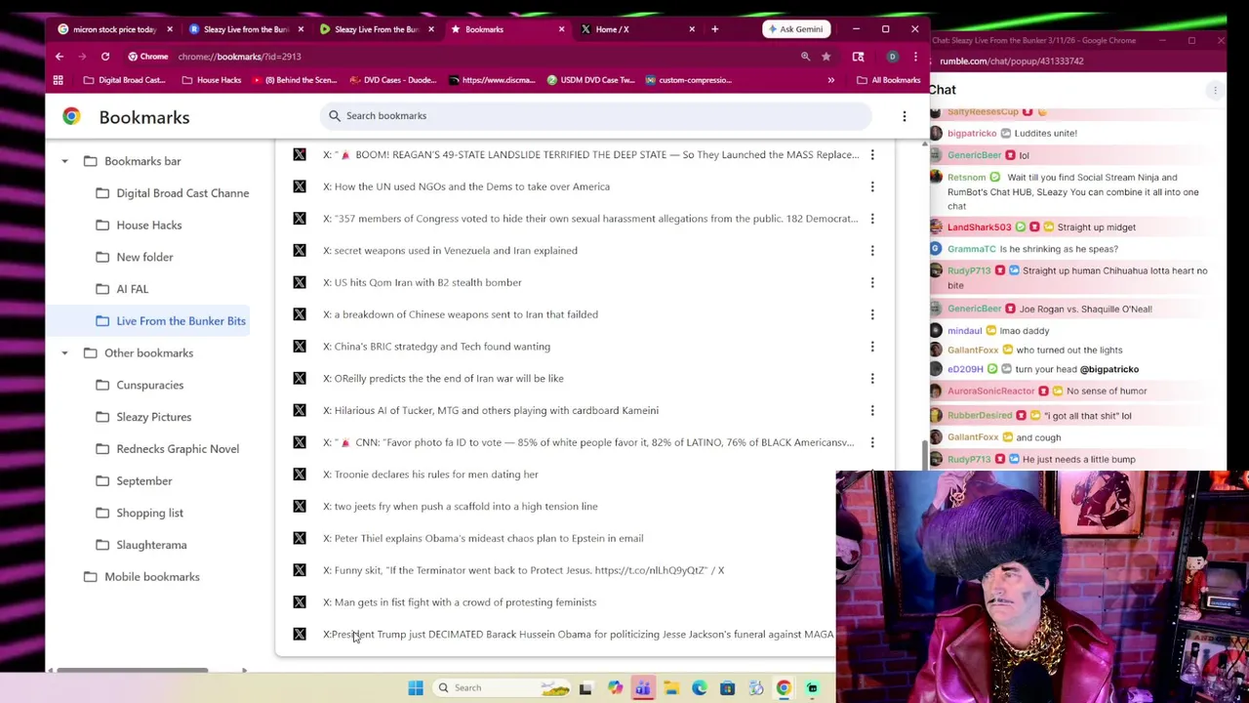Open the apps grid in bookmarks bar
The height and width of the screenshot is (703, 1249).
58,80
